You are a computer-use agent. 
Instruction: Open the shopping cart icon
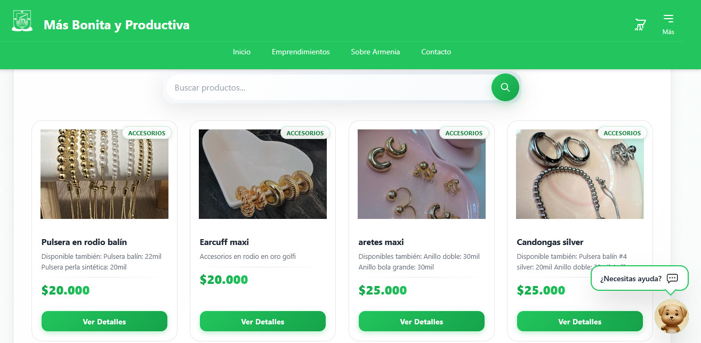[x=640, y=24]
